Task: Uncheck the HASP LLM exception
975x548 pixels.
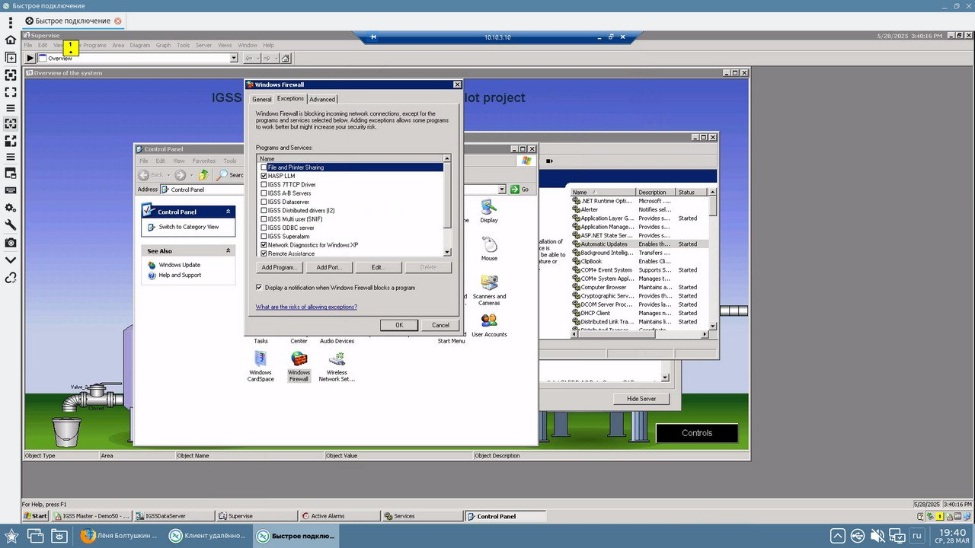Action: 264,176
